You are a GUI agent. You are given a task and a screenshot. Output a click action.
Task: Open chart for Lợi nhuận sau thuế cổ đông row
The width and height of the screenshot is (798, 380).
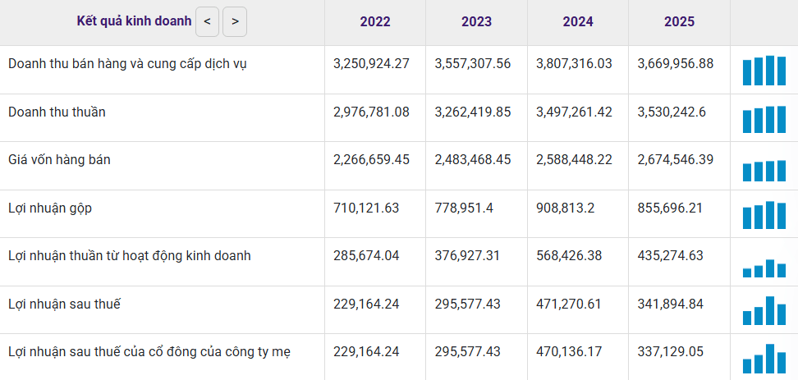[x=764, y=359]
